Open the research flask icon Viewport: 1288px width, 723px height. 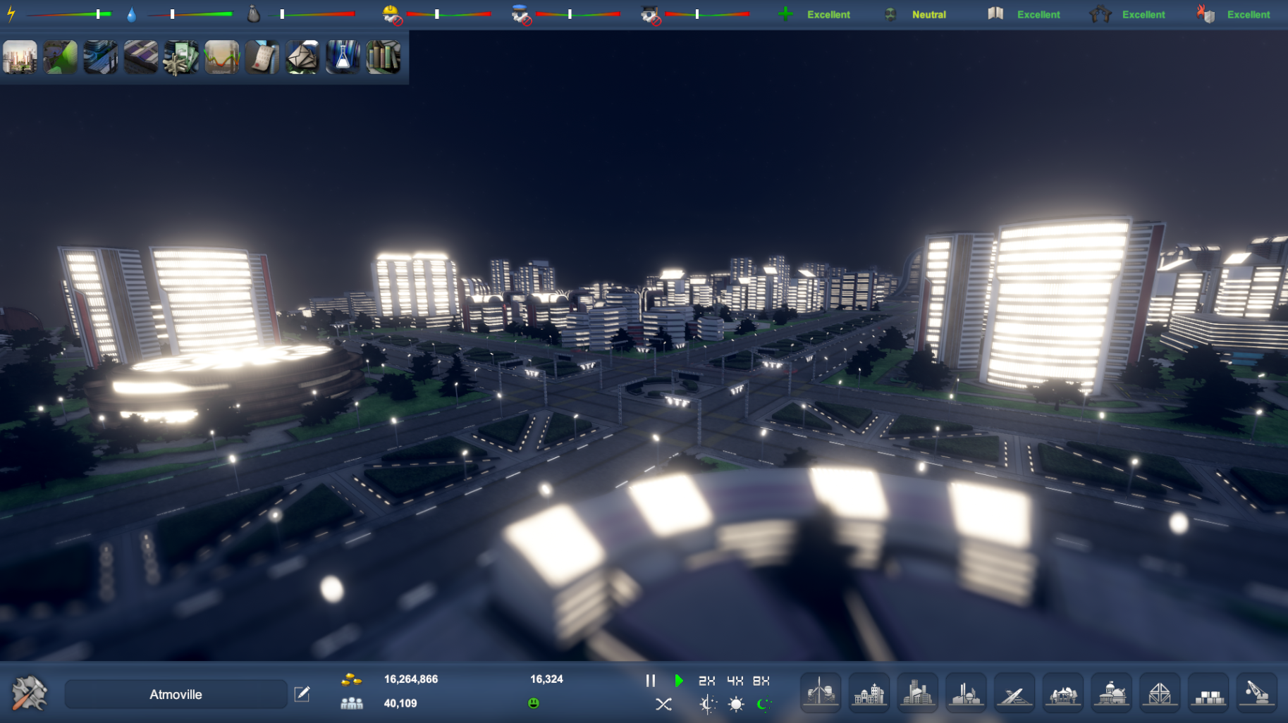(x=343, y=57)
